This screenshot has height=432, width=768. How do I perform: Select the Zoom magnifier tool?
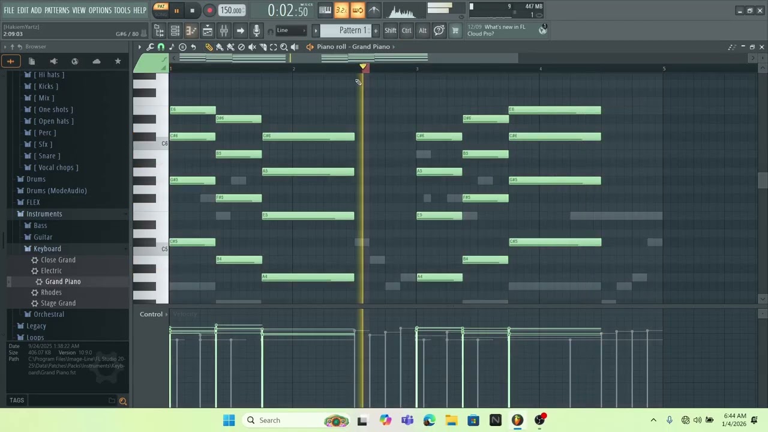(x=284, y=47)
